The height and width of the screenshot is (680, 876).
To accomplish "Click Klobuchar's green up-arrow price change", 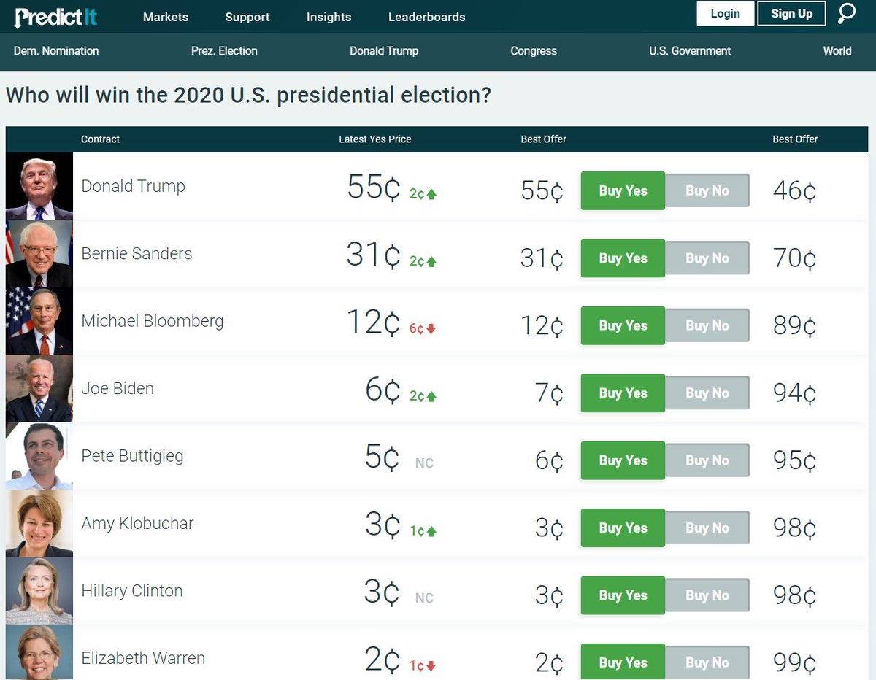I will [x=423, y=531].
